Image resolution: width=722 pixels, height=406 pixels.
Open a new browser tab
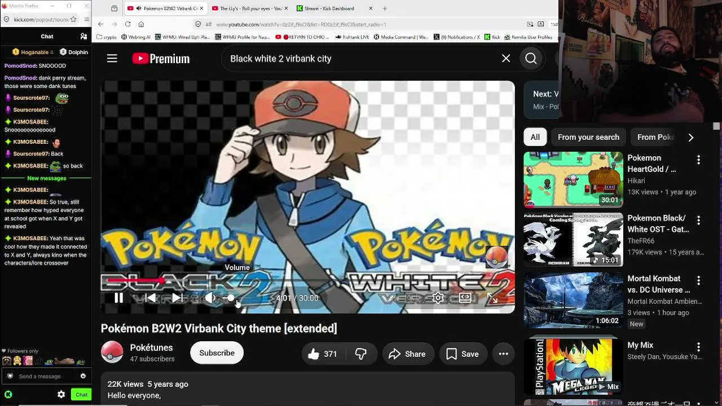pyautogui.click(x=385, y=8)
